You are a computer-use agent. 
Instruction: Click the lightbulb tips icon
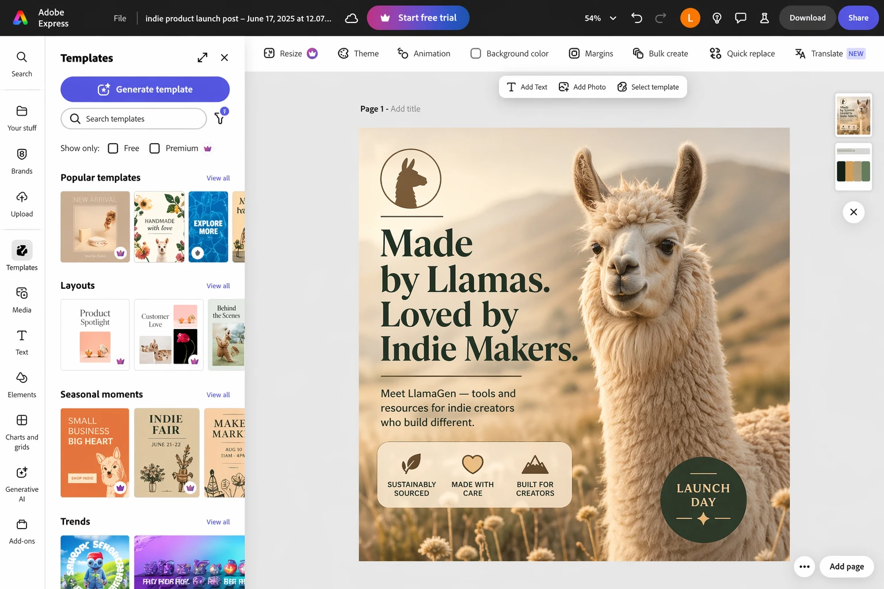(x=717, y=18)
